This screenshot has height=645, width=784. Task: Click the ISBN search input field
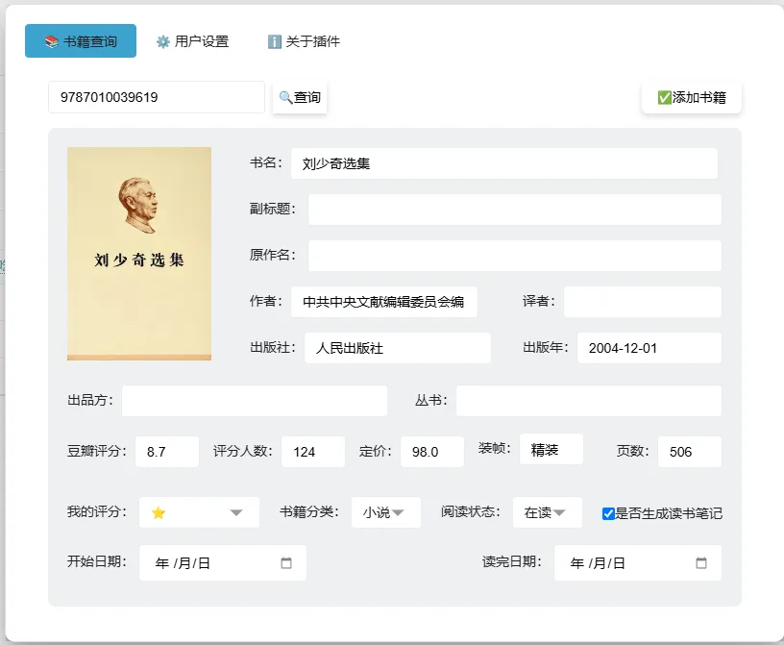[x=156, y=97]
